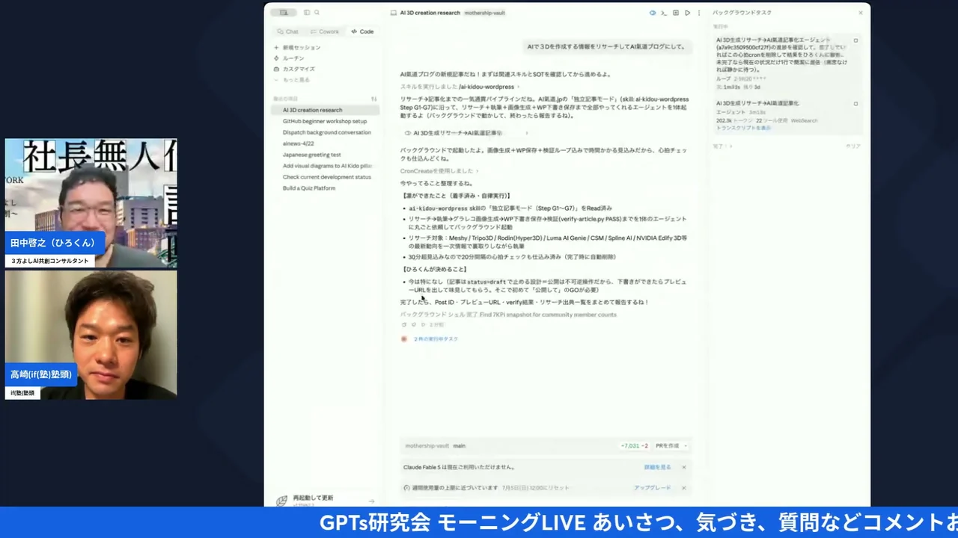Click the sort icon beside recent items
This screenshot has height=538, width=958.
click(x=374, y=99)
